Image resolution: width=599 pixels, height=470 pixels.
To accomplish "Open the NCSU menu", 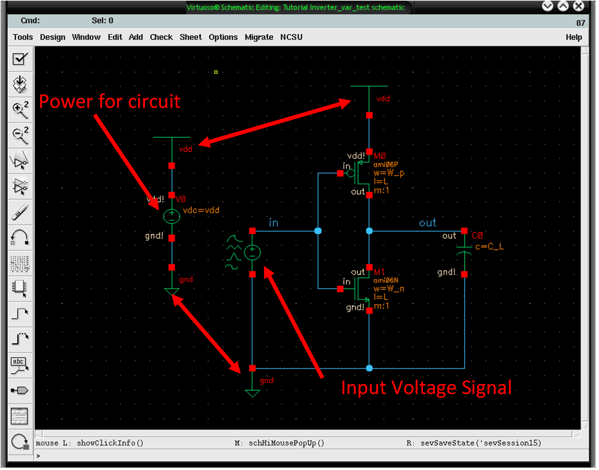I will pyautogui.click(x=291, y=37).
